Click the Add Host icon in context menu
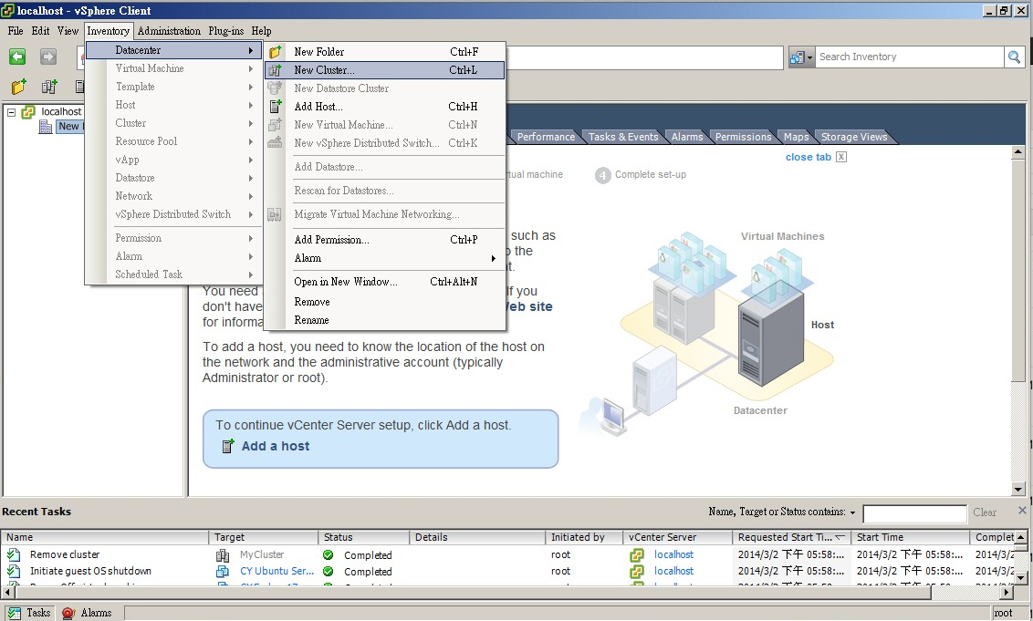The image size is (1033, 621). pos(276,107)
